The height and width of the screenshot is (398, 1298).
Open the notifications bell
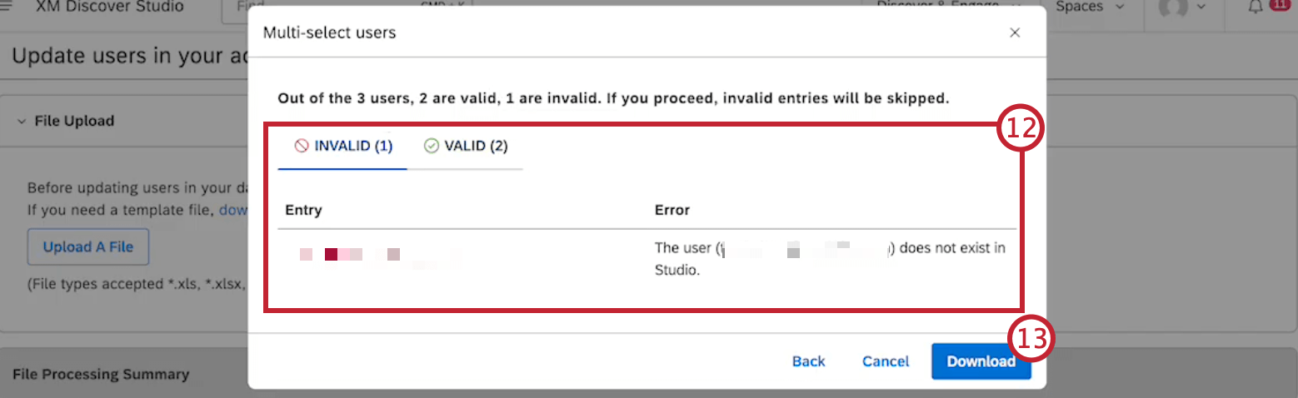point(1256,7)
